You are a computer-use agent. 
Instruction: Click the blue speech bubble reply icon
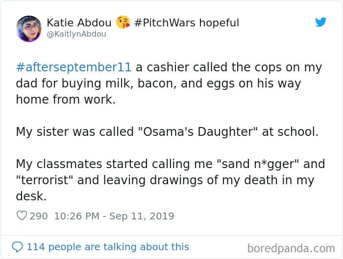[17, 247]
